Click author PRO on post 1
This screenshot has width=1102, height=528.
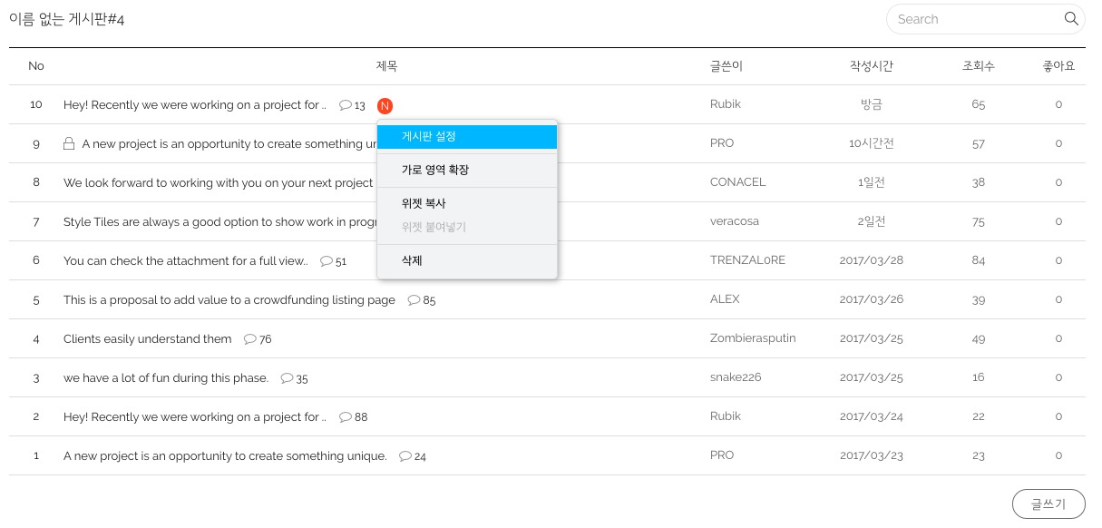[x=722, y=455]
